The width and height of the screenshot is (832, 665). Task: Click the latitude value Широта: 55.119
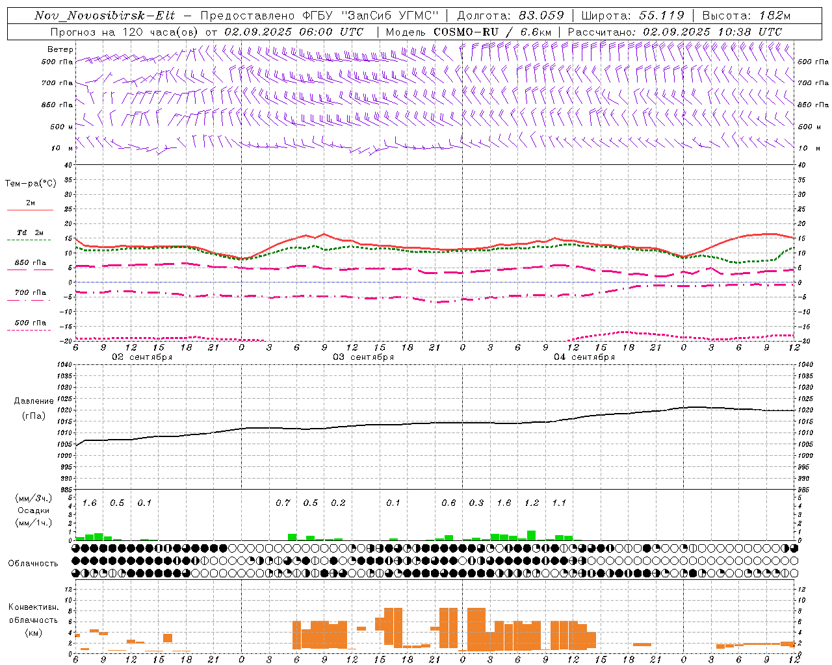[x=632, y=16]
